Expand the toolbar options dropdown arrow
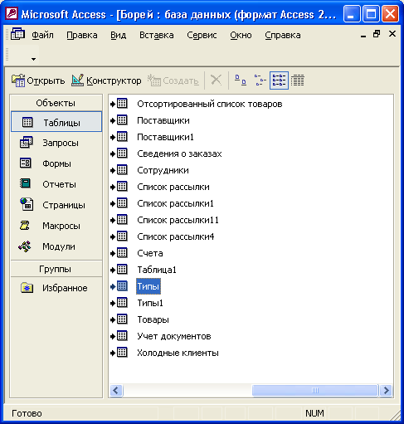This screenshot has width=404, height=424. click(33, 59)
